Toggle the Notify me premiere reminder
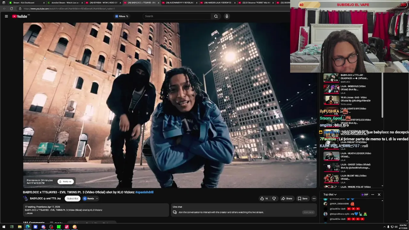Image resolution: width=409 pixels, height=230 pixels. (66, 181)
